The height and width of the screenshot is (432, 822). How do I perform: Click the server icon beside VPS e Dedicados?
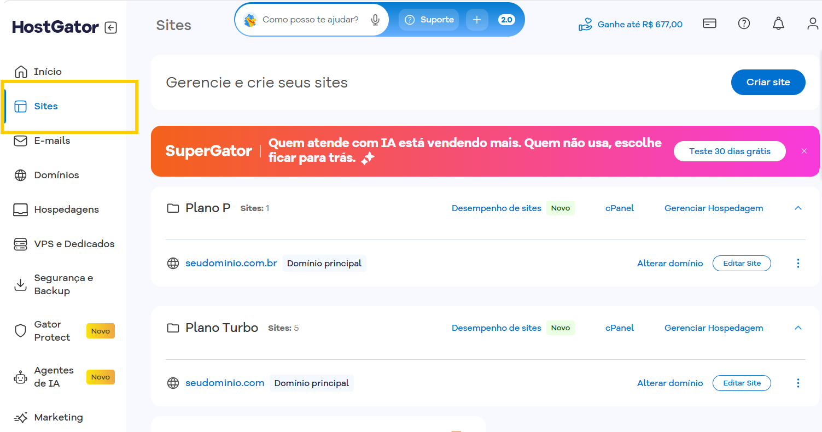point(21,244)
